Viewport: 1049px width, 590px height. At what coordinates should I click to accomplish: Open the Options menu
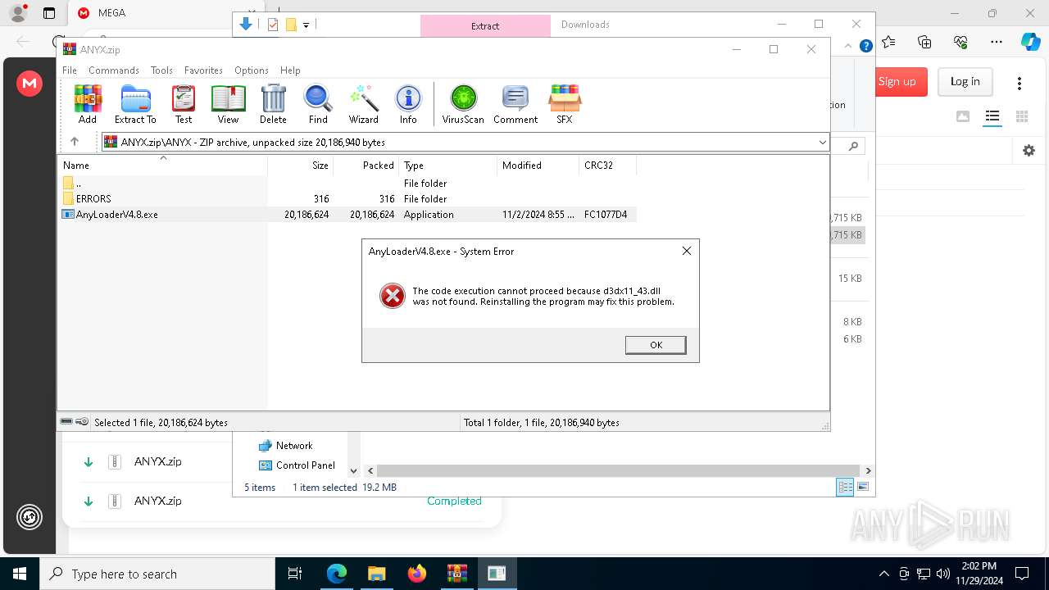[252, 70]
